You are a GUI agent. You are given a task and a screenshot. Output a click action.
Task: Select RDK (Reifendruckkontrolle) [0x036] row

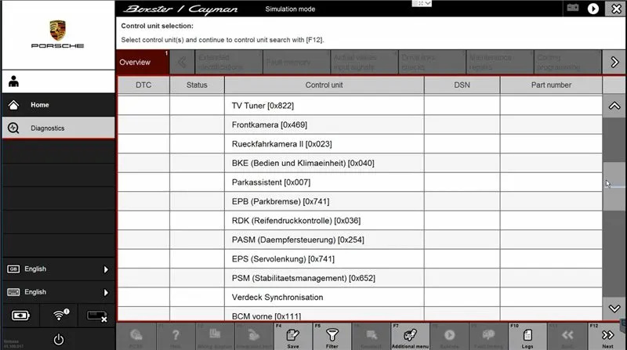tap(360, 221)
